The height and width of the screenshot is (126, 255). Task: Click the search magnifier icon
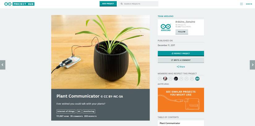click(122, 4)
